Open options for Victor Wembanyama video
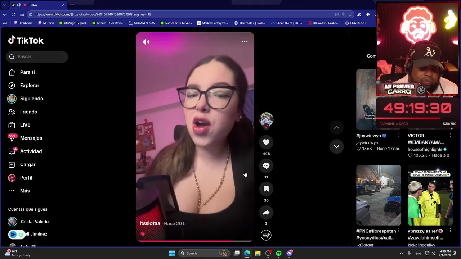 pyautogui.click(x=450, y=135)
